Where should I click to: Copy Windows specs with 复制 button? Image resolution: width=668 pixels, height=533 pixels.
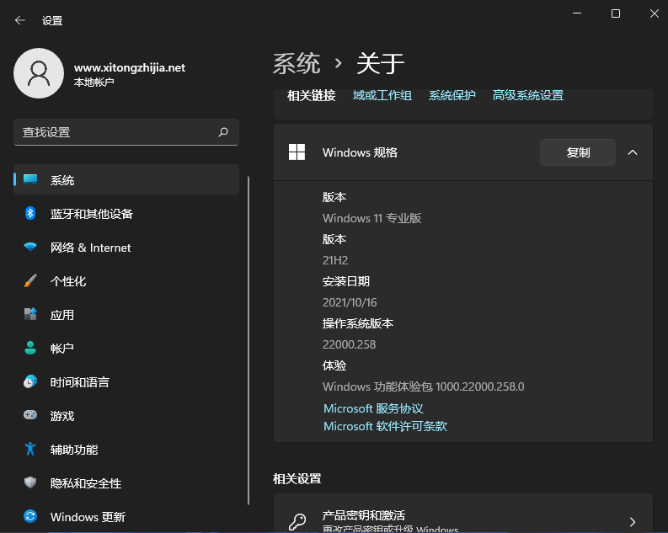click(578, 152)
